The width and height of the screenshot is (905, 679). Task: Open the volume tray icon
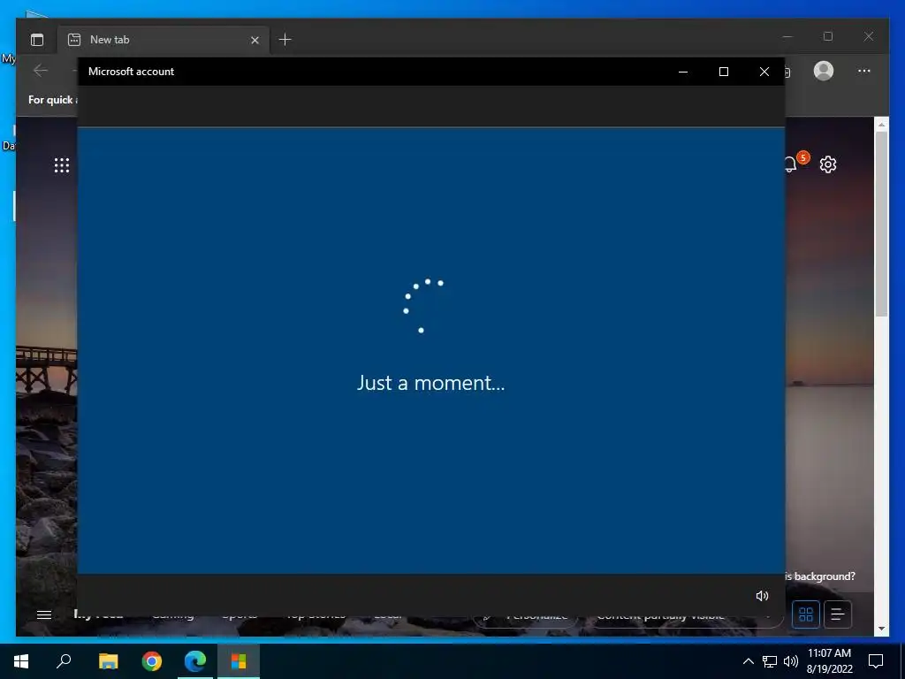791,661
